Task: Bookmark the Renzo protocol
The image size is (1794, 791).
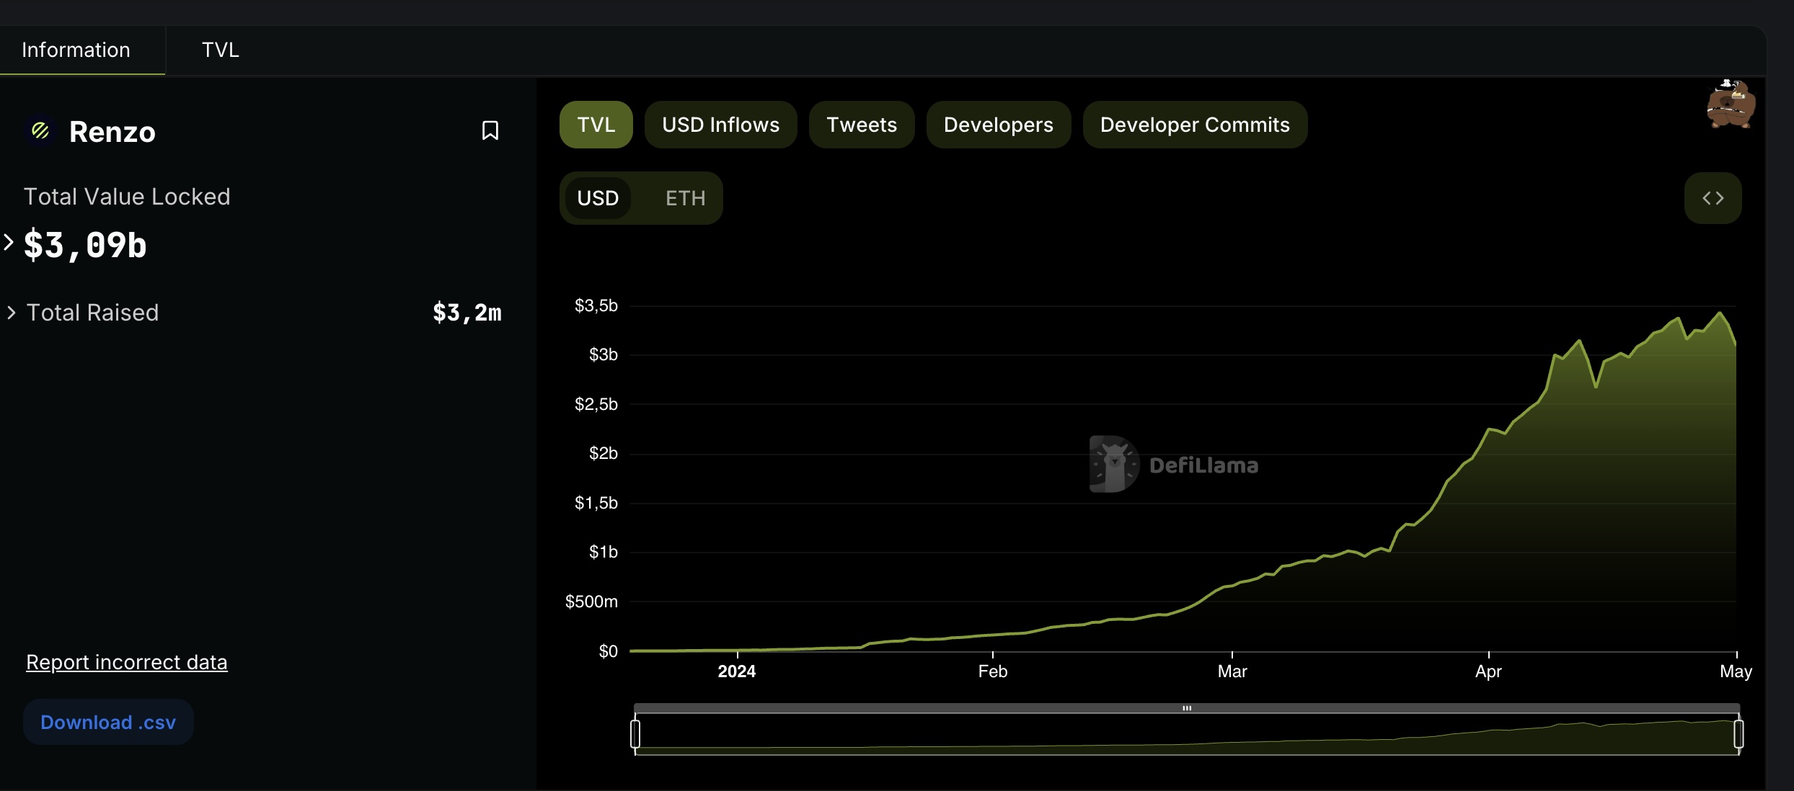Action: click(x=490, y=130)
